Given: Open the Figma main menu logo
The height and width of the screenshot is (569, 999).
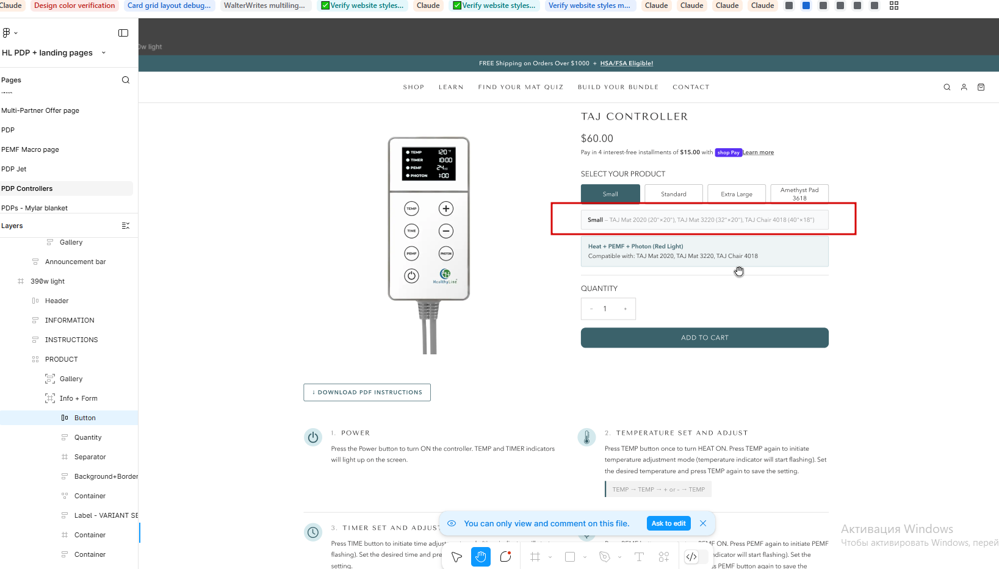Looking at the screenshot, I should point(6,32).
